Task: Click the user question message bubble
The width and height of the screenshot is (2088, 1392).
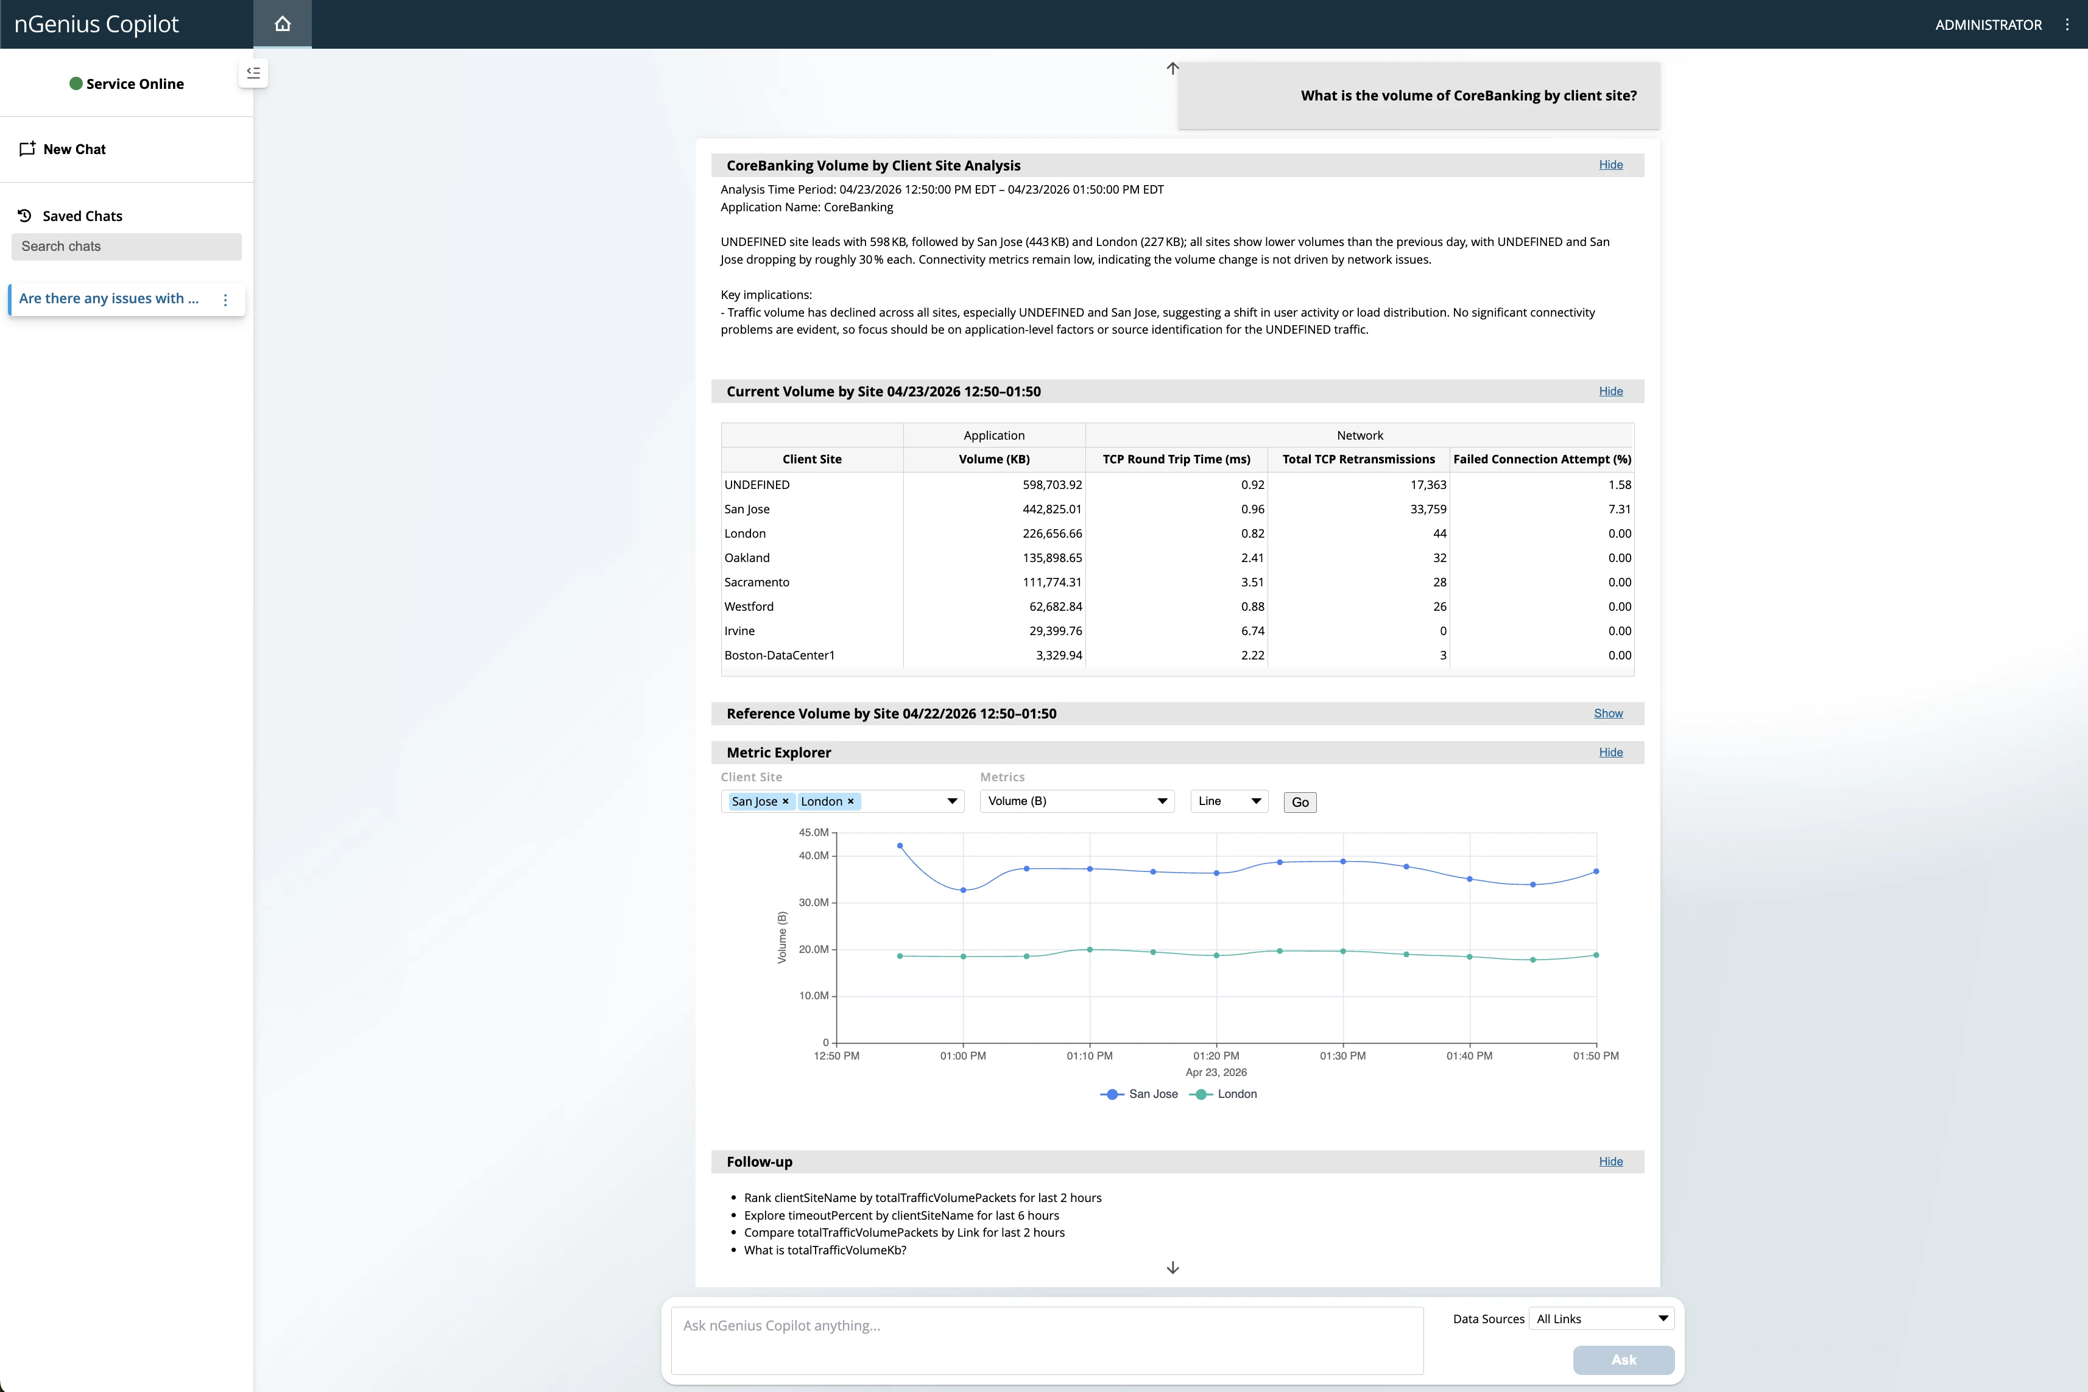Action: [x=1419, y=96]
